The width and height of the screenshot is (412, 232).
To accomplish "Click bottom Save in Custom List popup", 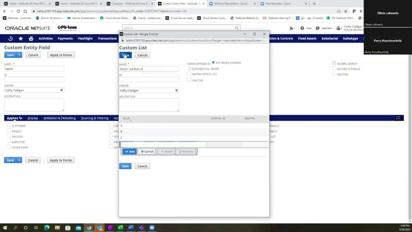I will [x=125, y=166].
